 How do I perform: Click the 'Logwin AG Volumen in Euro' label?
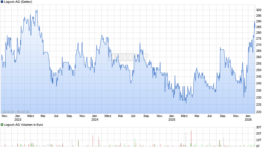[x=24, y=125]
